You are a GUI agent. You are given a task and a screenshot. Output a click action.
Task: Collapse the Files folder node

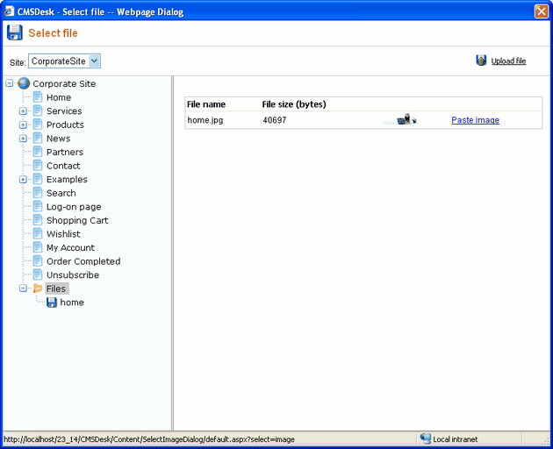pyautogui.click(x=23, y=289)
